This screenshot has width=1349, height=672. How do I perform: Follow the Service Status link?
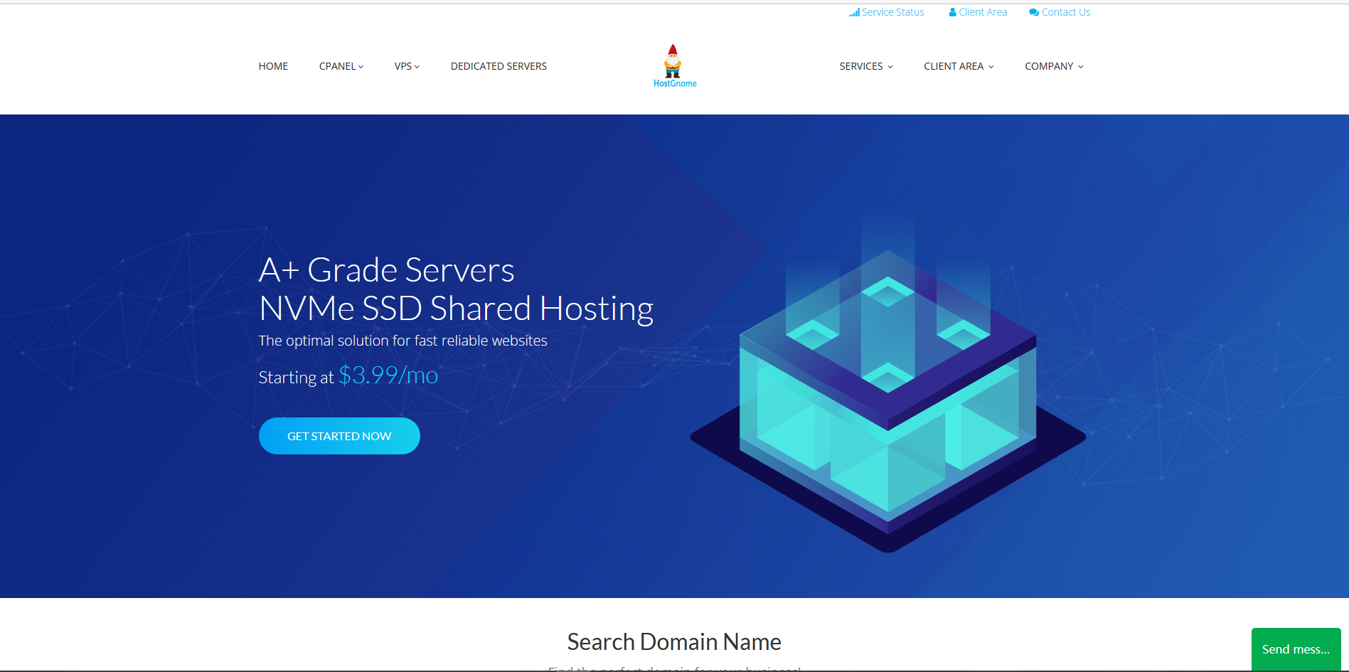click(892, 12)
